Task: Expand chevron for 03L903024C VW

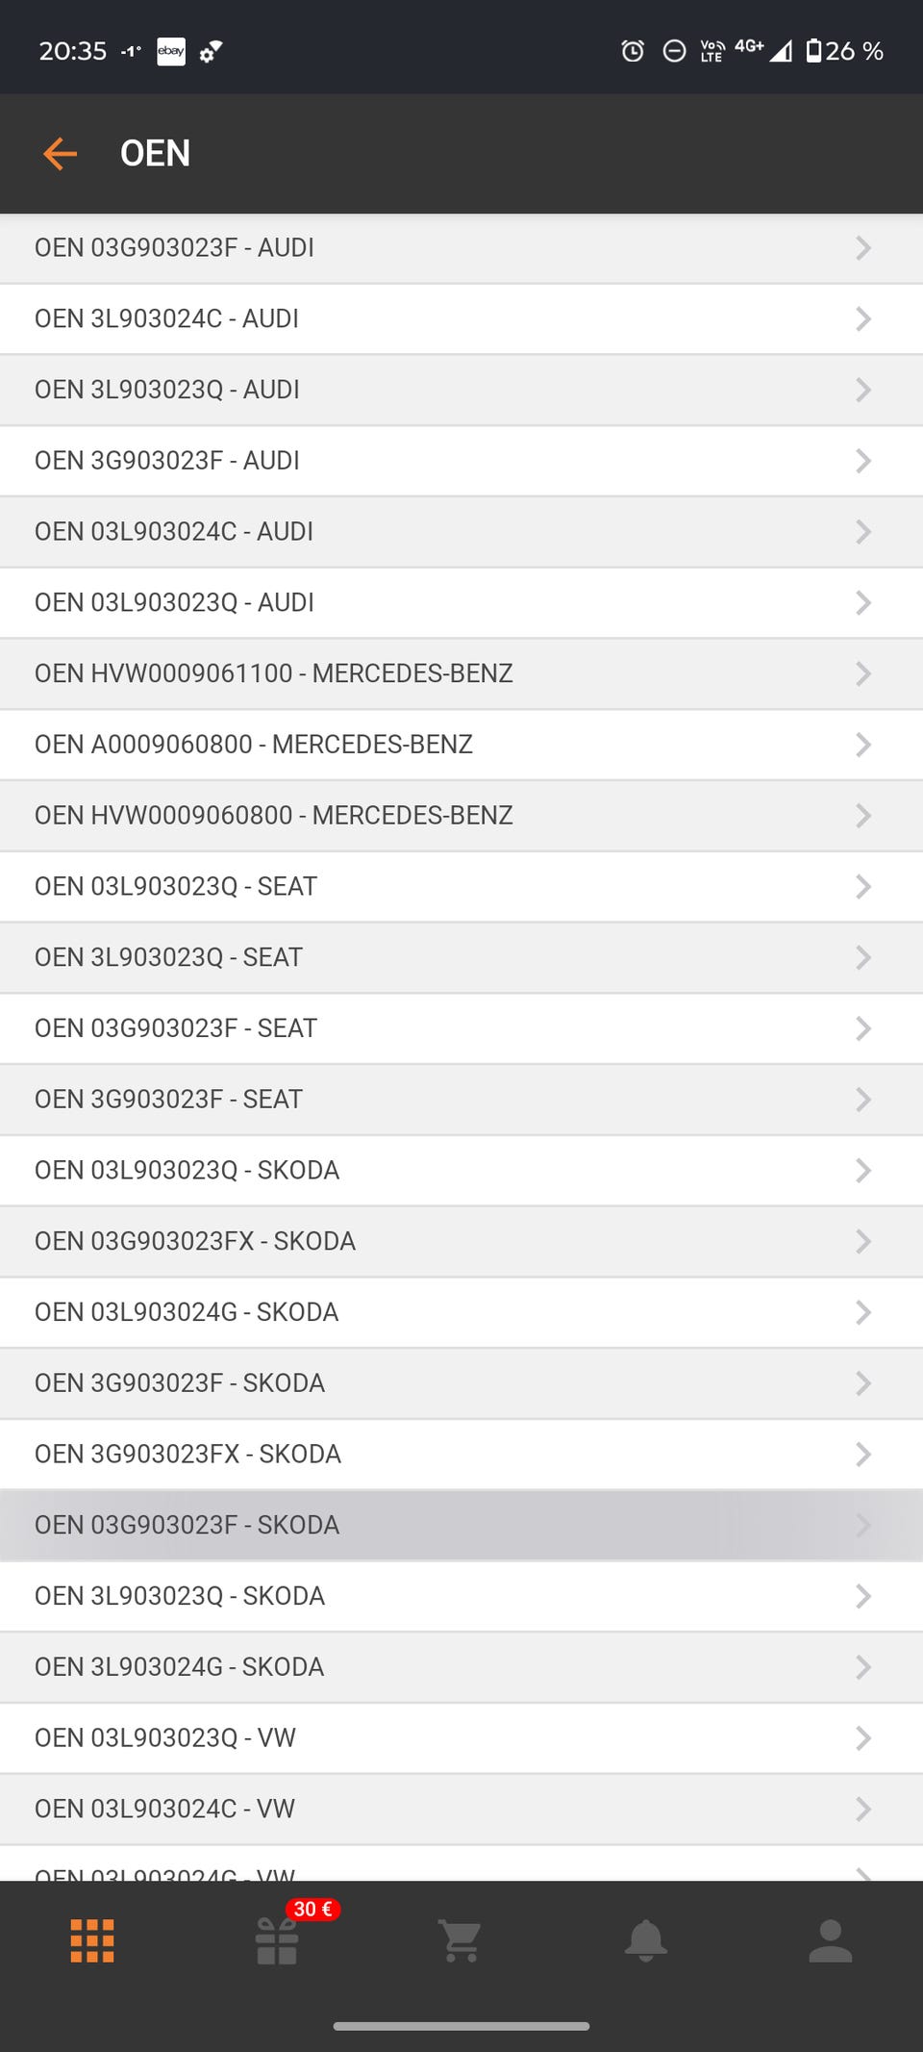Action: (862, 1809)
